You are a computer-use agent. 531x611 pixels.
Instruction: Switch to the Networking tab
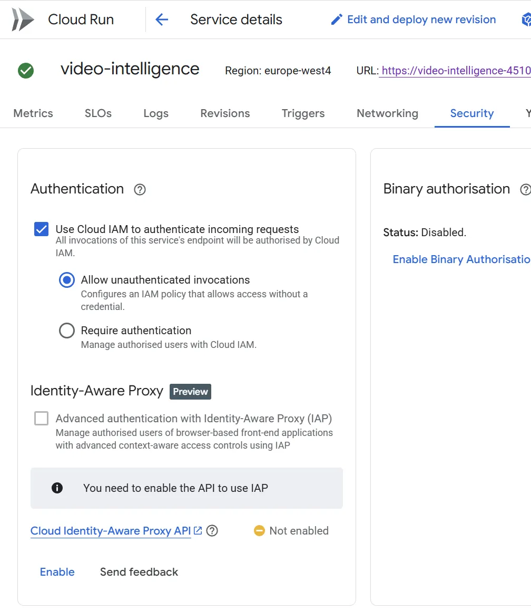coord(387,113)
